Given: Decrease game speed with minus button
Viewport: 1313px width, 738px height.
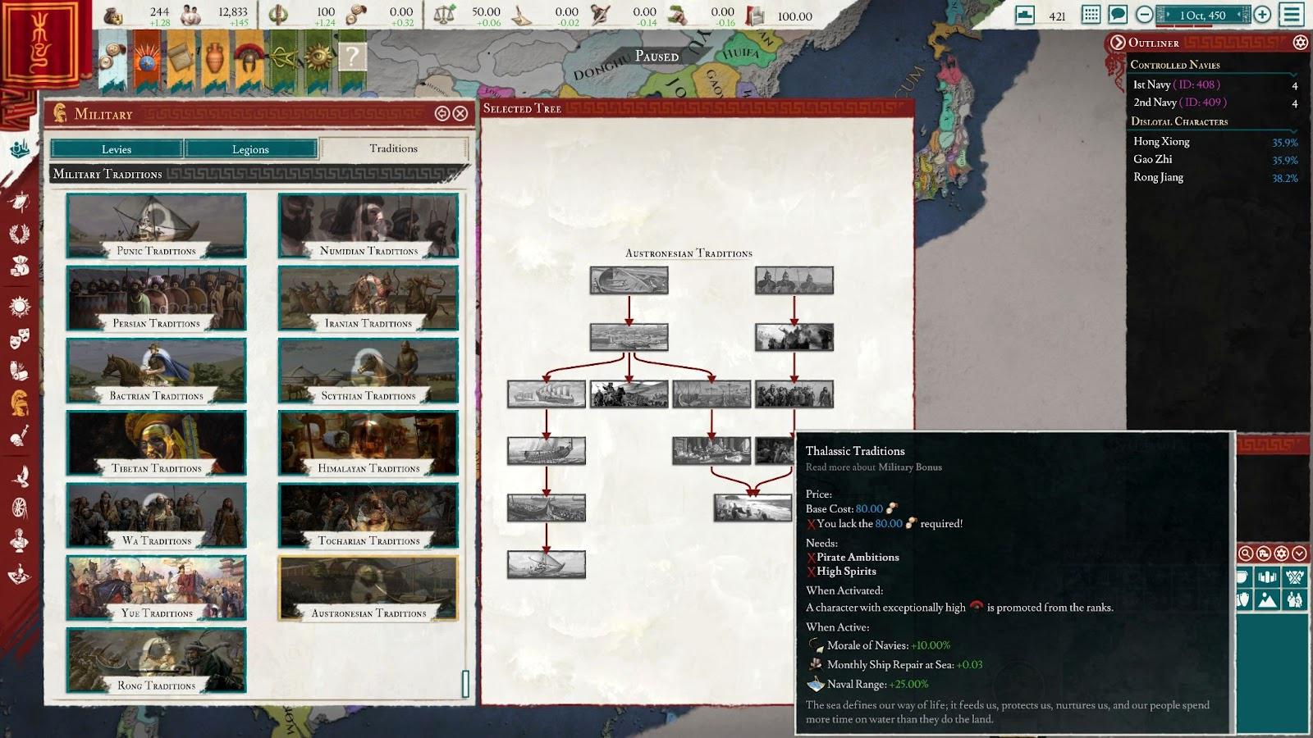Looking at the screenshot, I should tap(1144, 14).
